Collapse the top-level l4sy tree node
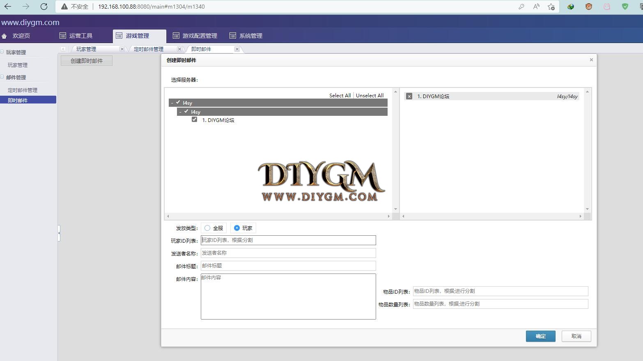 (172, 103)
